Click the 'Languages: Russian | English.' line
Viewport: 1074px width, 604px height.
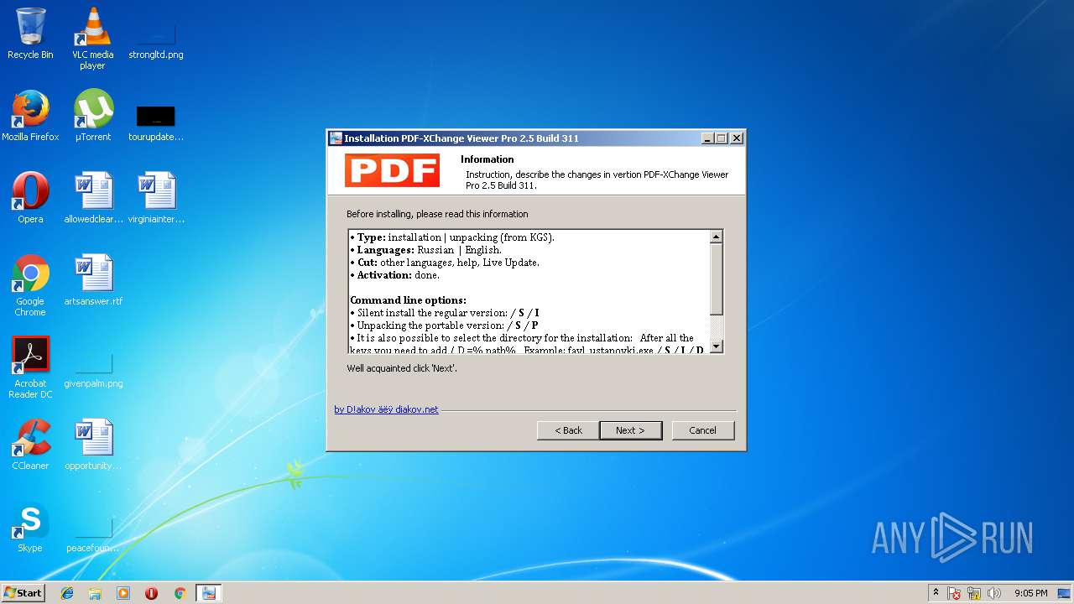tap(425, 250)
